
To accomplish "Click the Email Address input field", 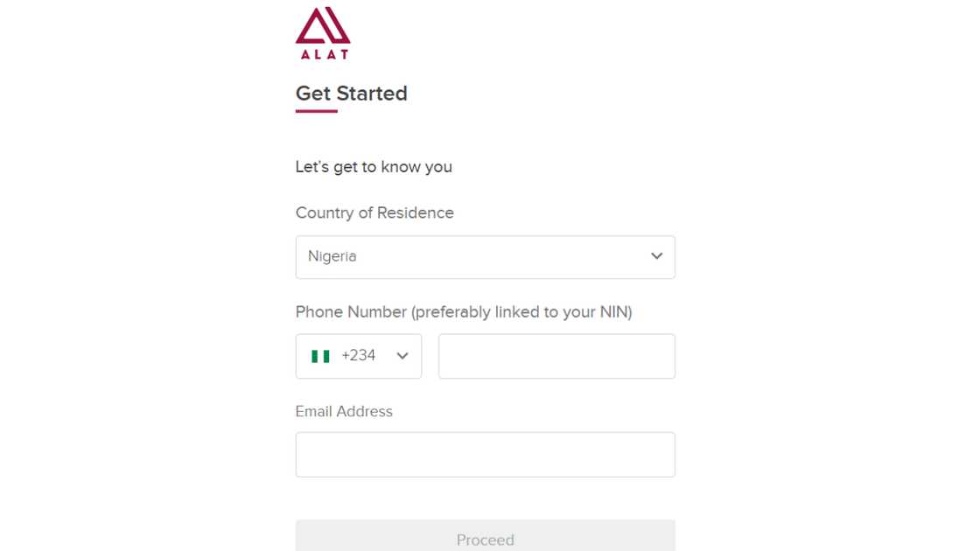I will point(486,454).
